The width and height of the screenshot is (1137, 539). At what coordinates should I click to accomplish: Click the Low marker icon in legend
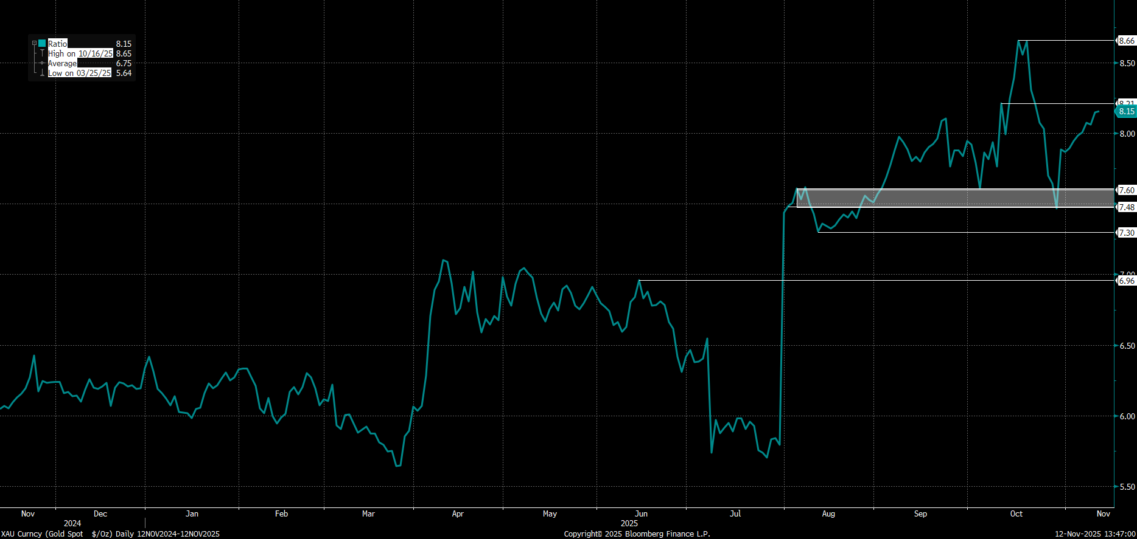(42, 73)
